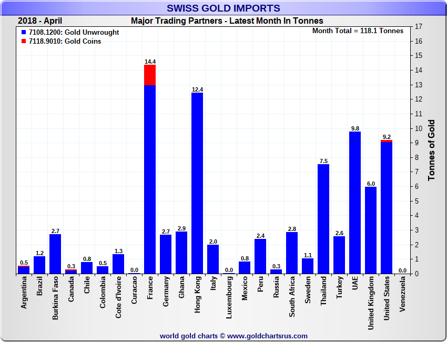The width and height of the screenshot is (447, 342).
Task: Click the SWISS GOLD IMPORTS title
Action: point(223,8)
